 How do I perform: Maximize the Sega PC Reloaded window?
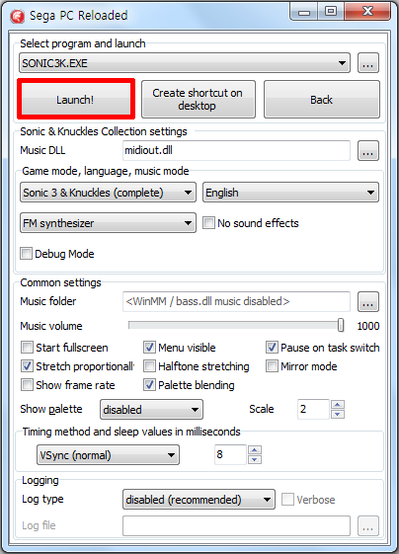click(x=331, y=12)
